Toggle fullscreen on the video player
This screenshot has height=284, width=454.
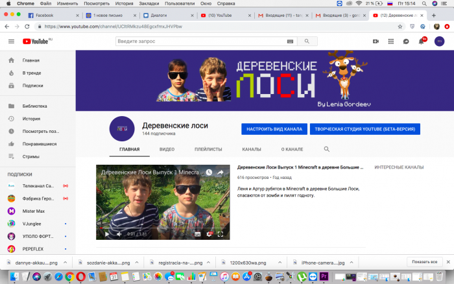pos(221,233)
